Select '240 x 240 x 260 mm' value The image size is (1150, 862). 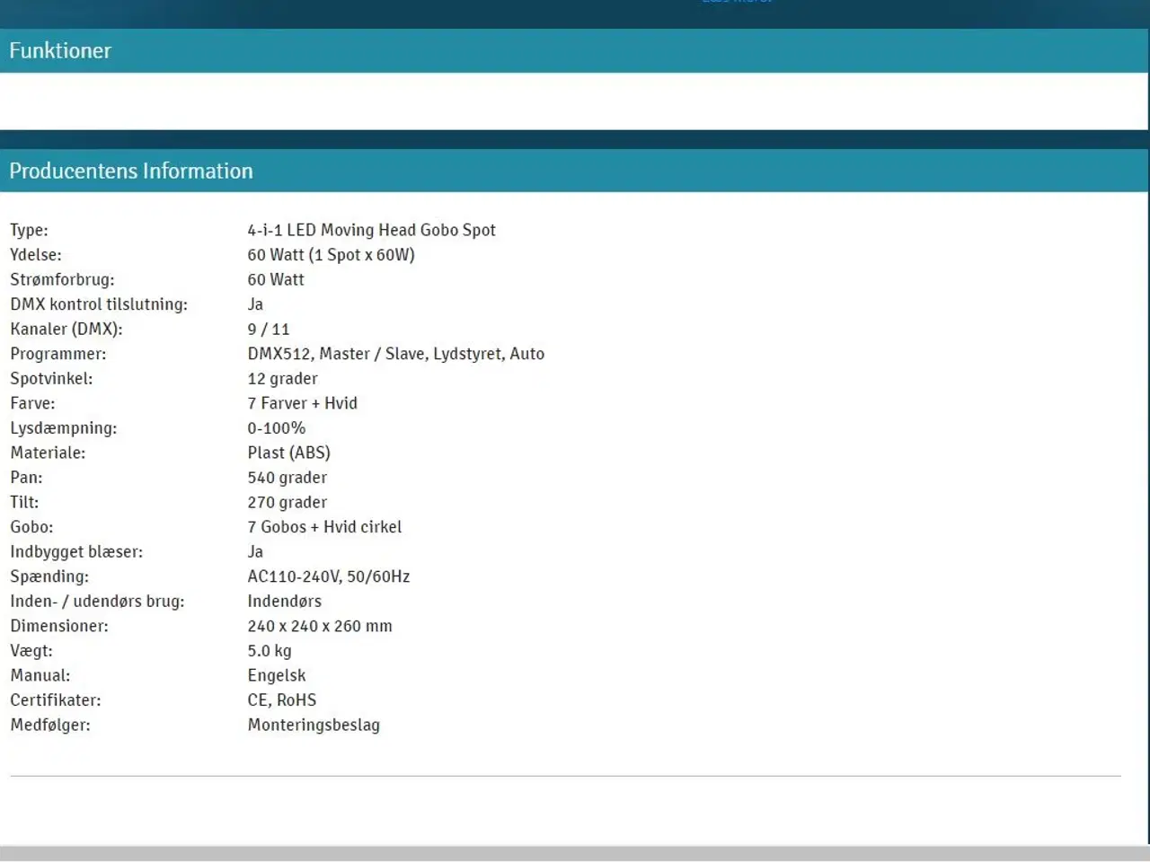pos(320,626)
